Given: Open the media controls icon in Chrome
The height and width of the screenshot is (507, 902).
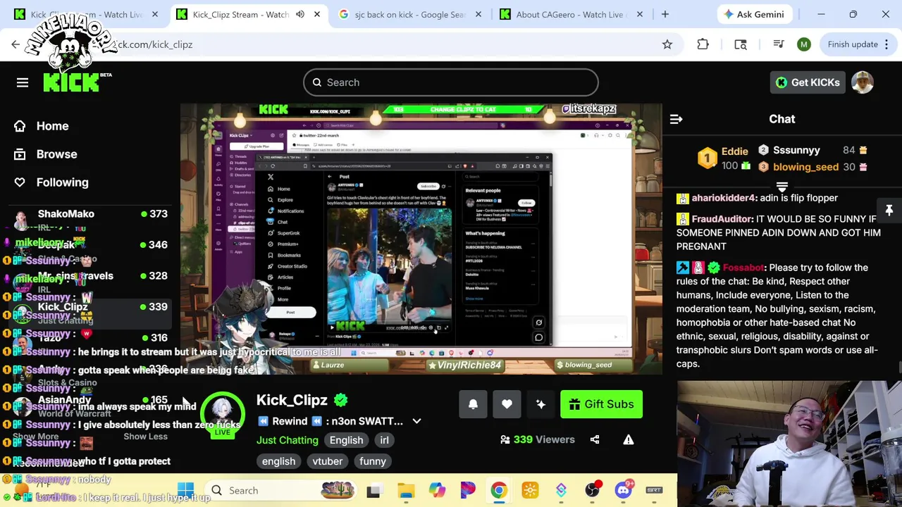Looking at the screenshot, I should [779, 44].
